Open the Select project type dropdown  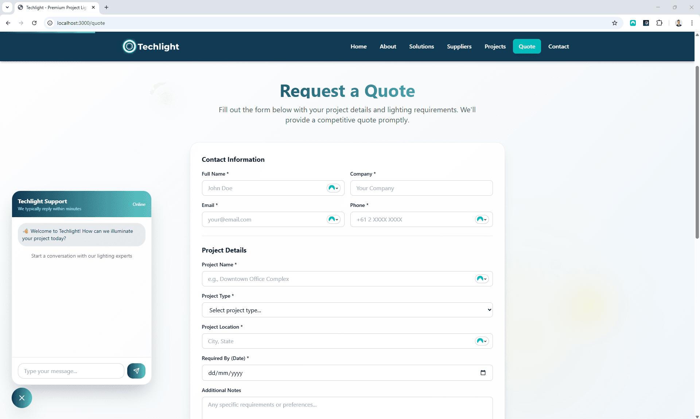(347, 310)
